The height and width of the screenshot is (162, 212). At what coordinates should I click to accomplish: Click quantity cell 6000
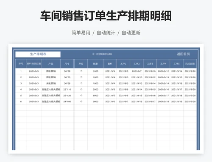coord(95,96)
